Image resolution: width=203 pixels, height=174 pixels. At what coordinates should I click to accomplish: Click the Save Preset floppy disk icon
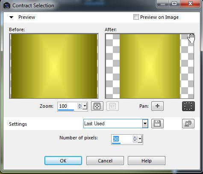coord(157,124)
